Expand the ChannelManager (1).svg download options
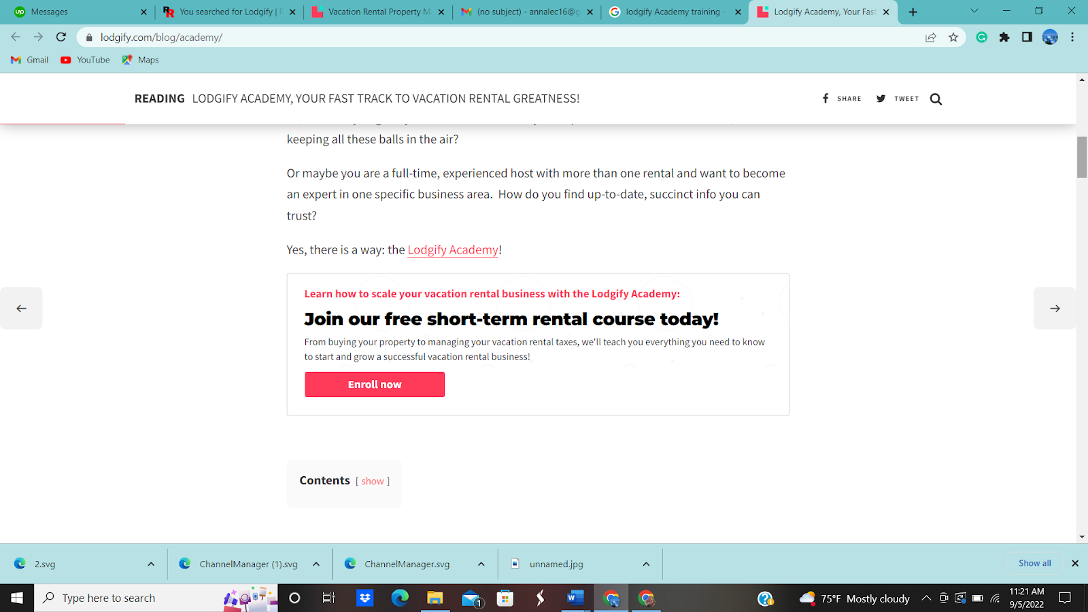Image resolution: width=1088 pixels, height=612 pixels. point(316,564)
